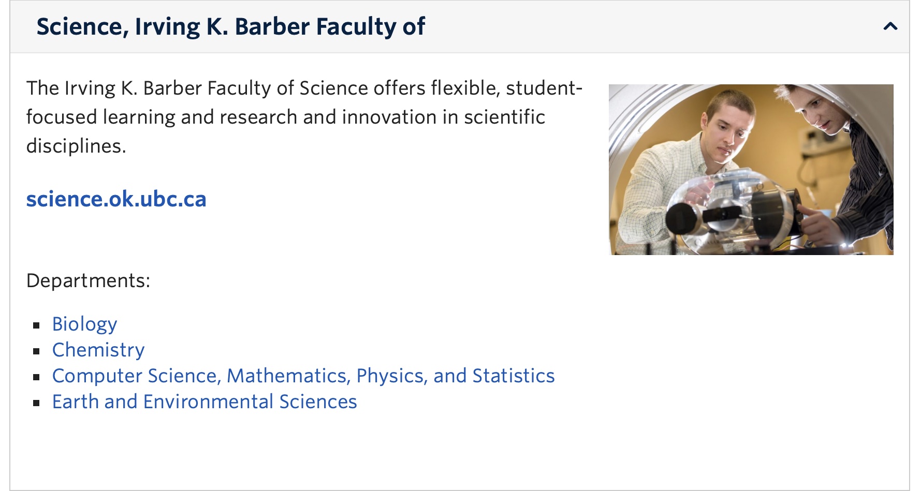Click the bullet marker beside Computer Science
This screenshot has height=491, width=921.
point(36,377)
